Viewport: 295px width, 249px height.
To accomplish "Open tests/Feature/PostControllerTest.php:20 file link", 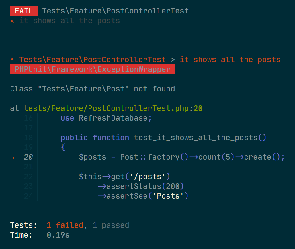I will [x=113, y=109].
